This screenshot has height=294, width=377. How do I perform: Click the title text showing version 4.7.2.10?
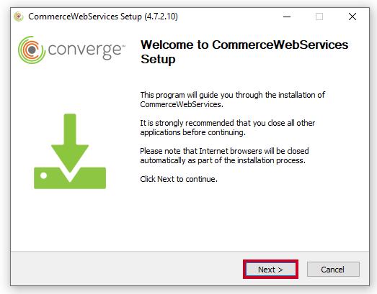tap(103, 17)
